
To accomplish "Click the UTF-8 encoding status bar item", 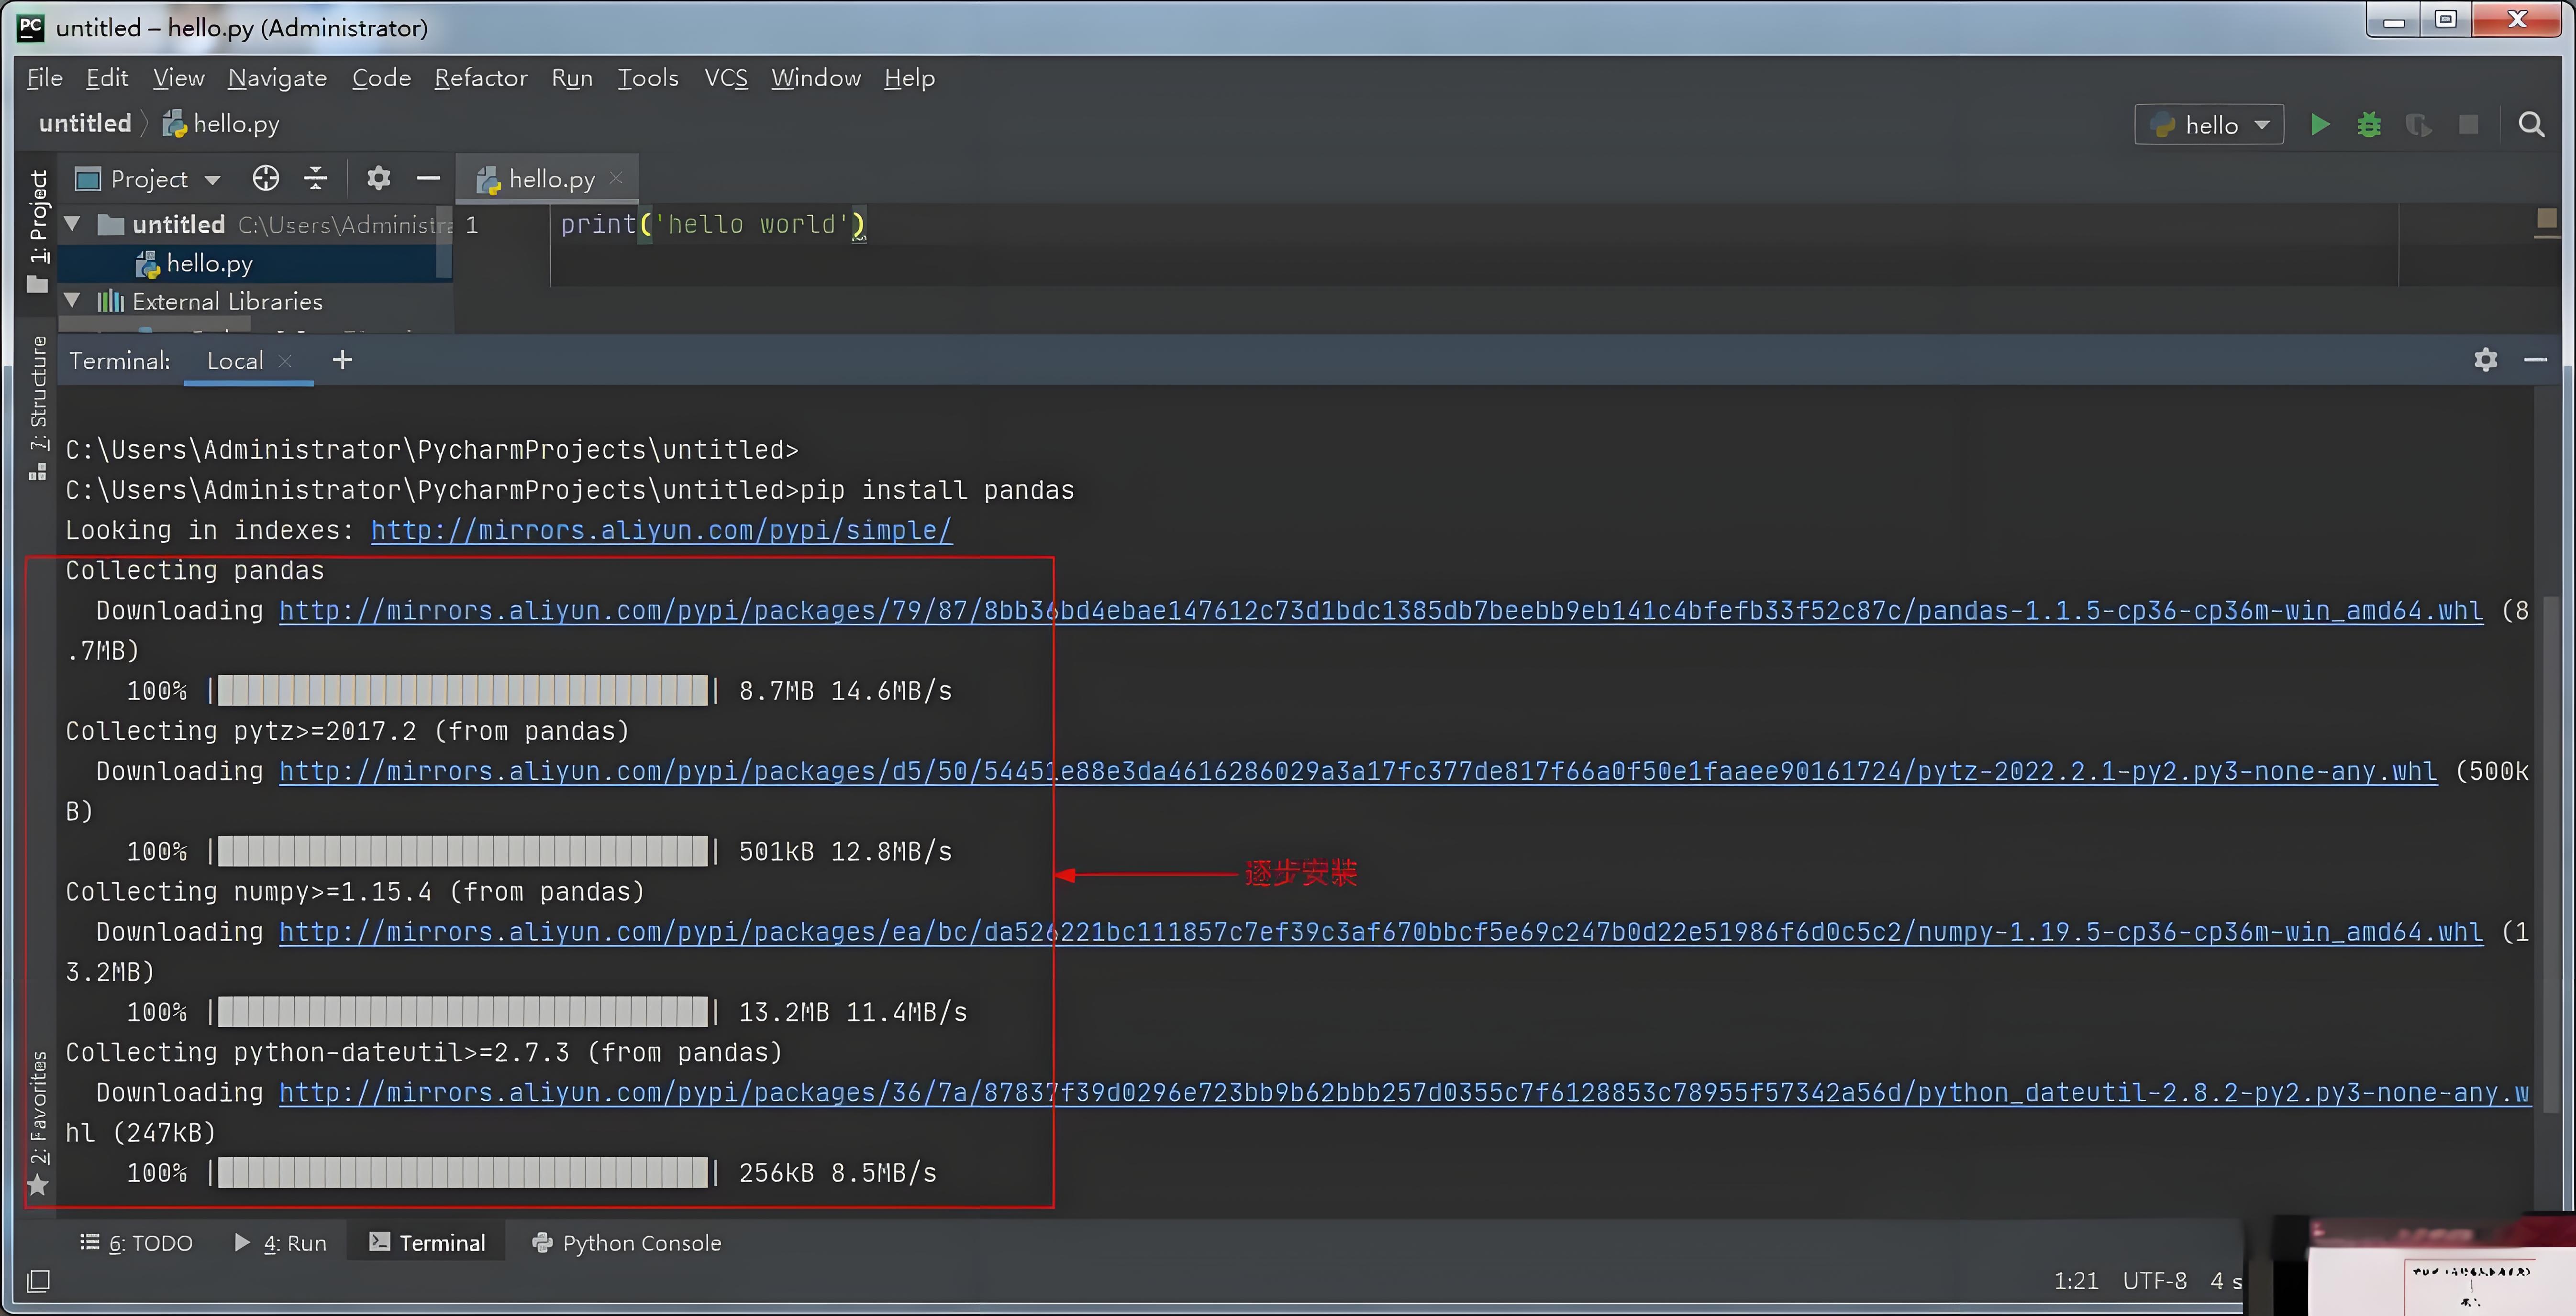I will pos(2154,1281).
